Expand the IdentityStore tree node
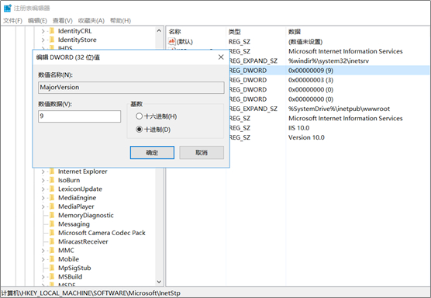The height and width of the screenshot is (298, 431). tap(43, 40)
